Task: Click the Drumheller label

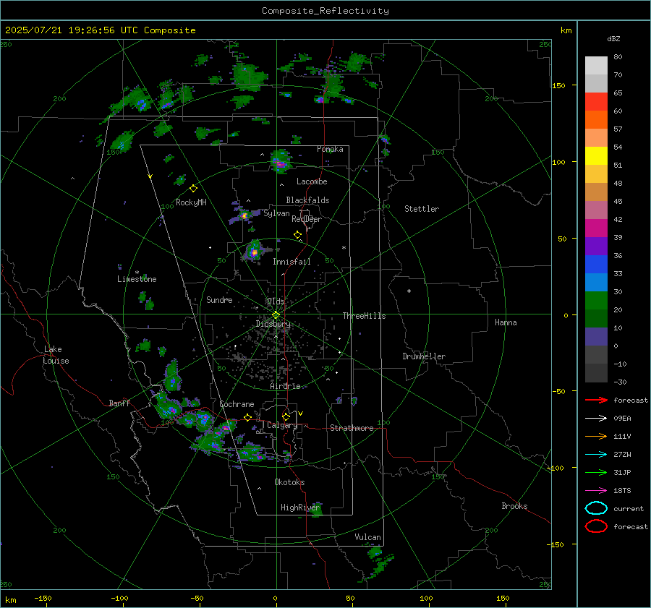Action: tap(424, 356)
